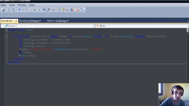Open the Database Explorer icon
The height and width of the screenshot is (106, 189).
tap(72, 10)
